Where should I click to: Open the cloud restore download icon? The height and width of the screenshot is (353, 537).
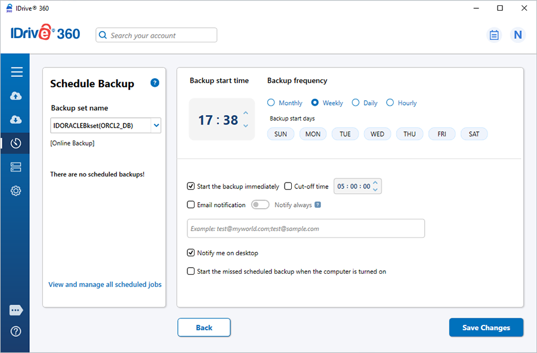(16, 120)
